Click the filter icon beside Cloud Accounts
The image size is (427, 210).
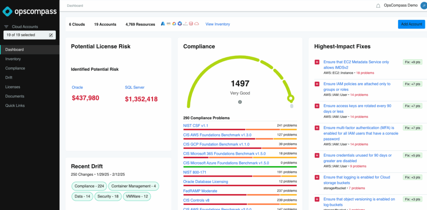[6, 27]
